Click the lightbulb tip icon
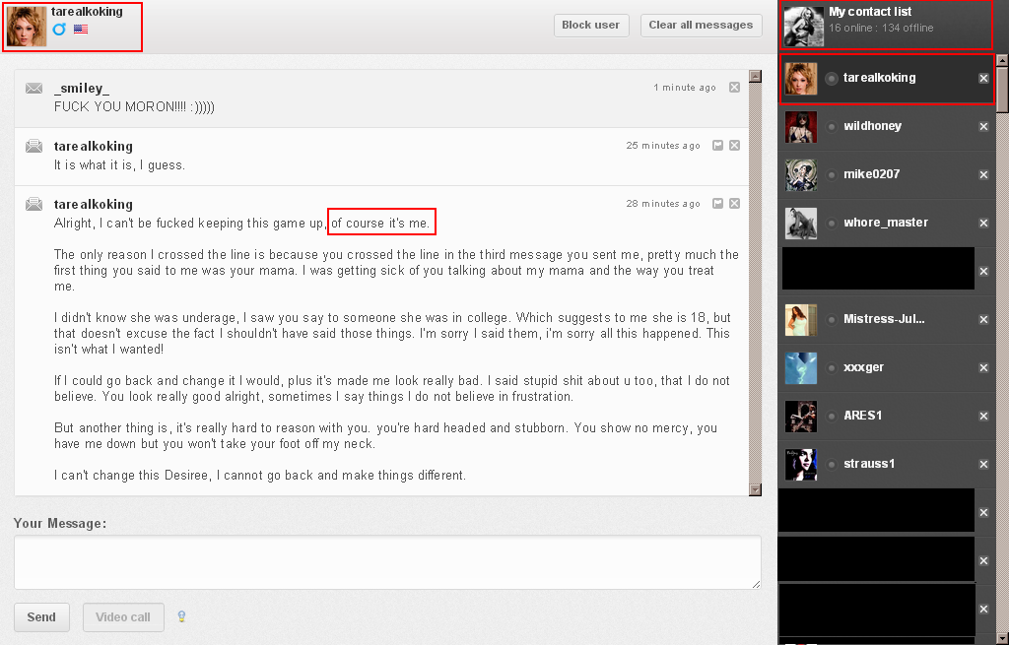The image size is (1009, 645). click(x=181, y=616)
